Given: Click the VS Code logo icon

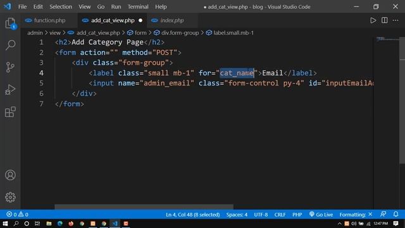Looking at the screenshot, I should (x=8, y=6).
